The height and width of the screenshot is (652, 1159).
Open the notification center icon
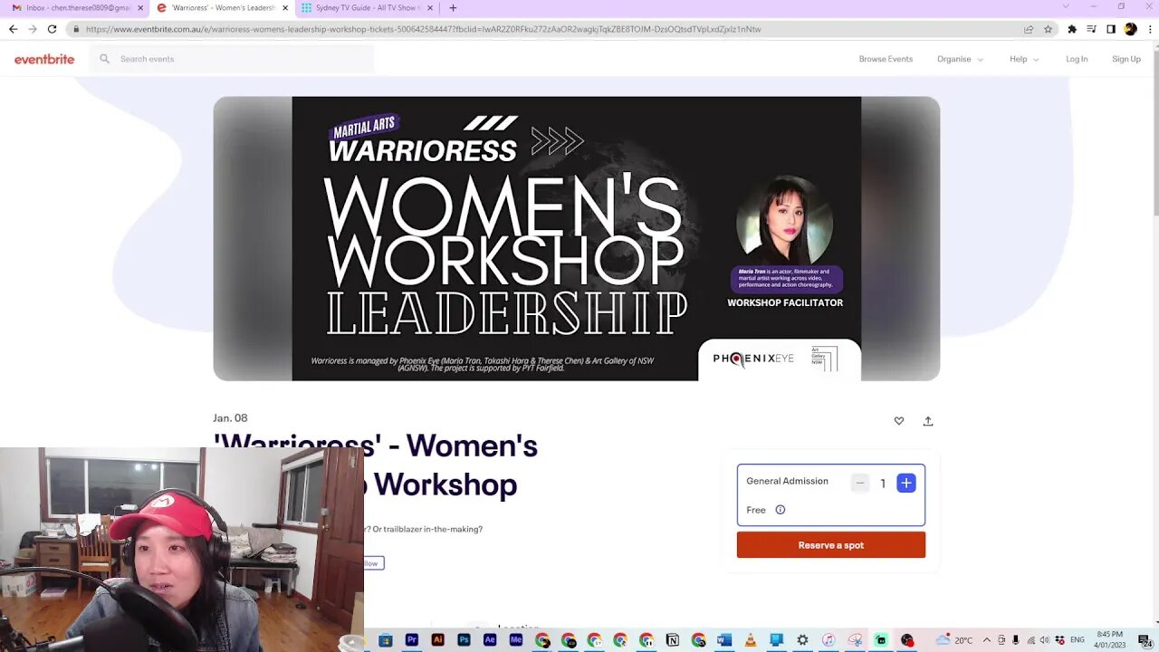point(1145,640)
